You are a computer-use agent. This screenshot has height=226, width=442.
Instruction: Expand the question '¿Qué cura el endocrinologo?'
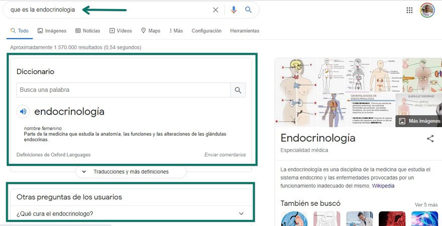131,213
